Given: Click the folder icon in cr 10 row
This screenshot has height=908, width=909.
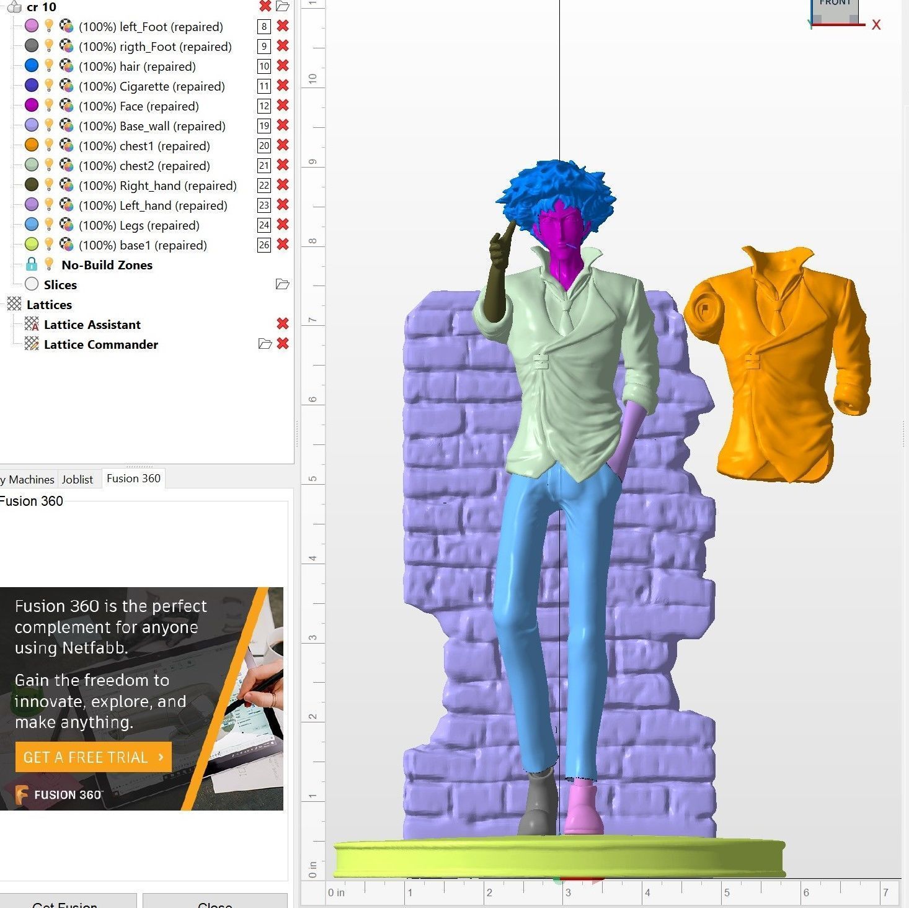Looking at the screenshot, I should (283, 6).
